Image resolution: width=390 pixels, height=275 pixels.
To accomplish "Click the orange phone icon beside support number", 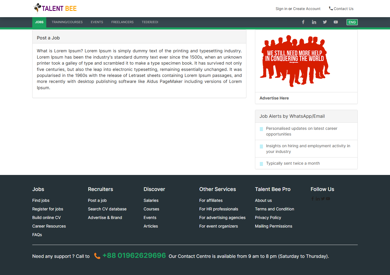I will [97, 256].
